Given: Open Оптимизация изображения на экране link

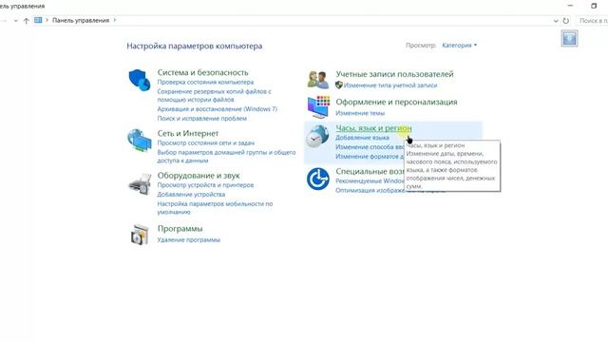Looking at the screenshot, I should pos(370,190).
